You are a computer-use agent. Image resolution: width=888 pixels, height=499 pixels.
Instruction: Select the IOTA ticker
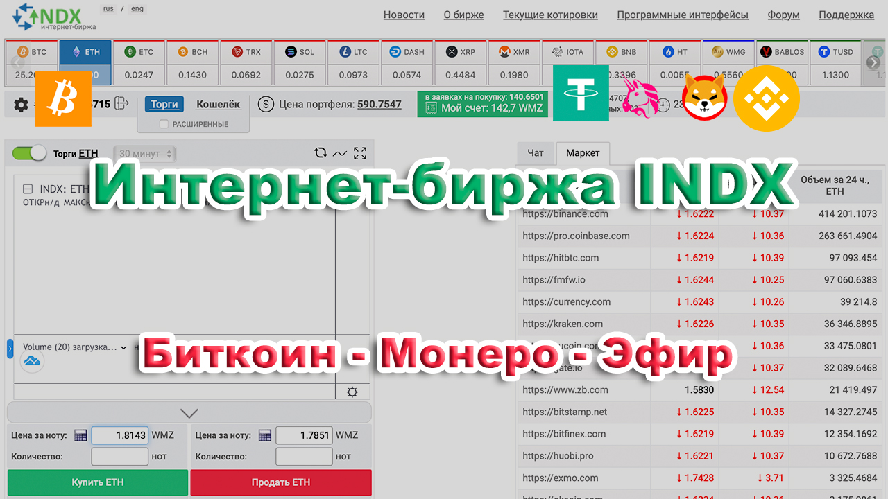click(x=568, y=62)
